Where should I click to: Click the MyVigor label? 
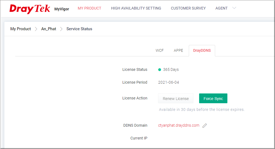62,9
